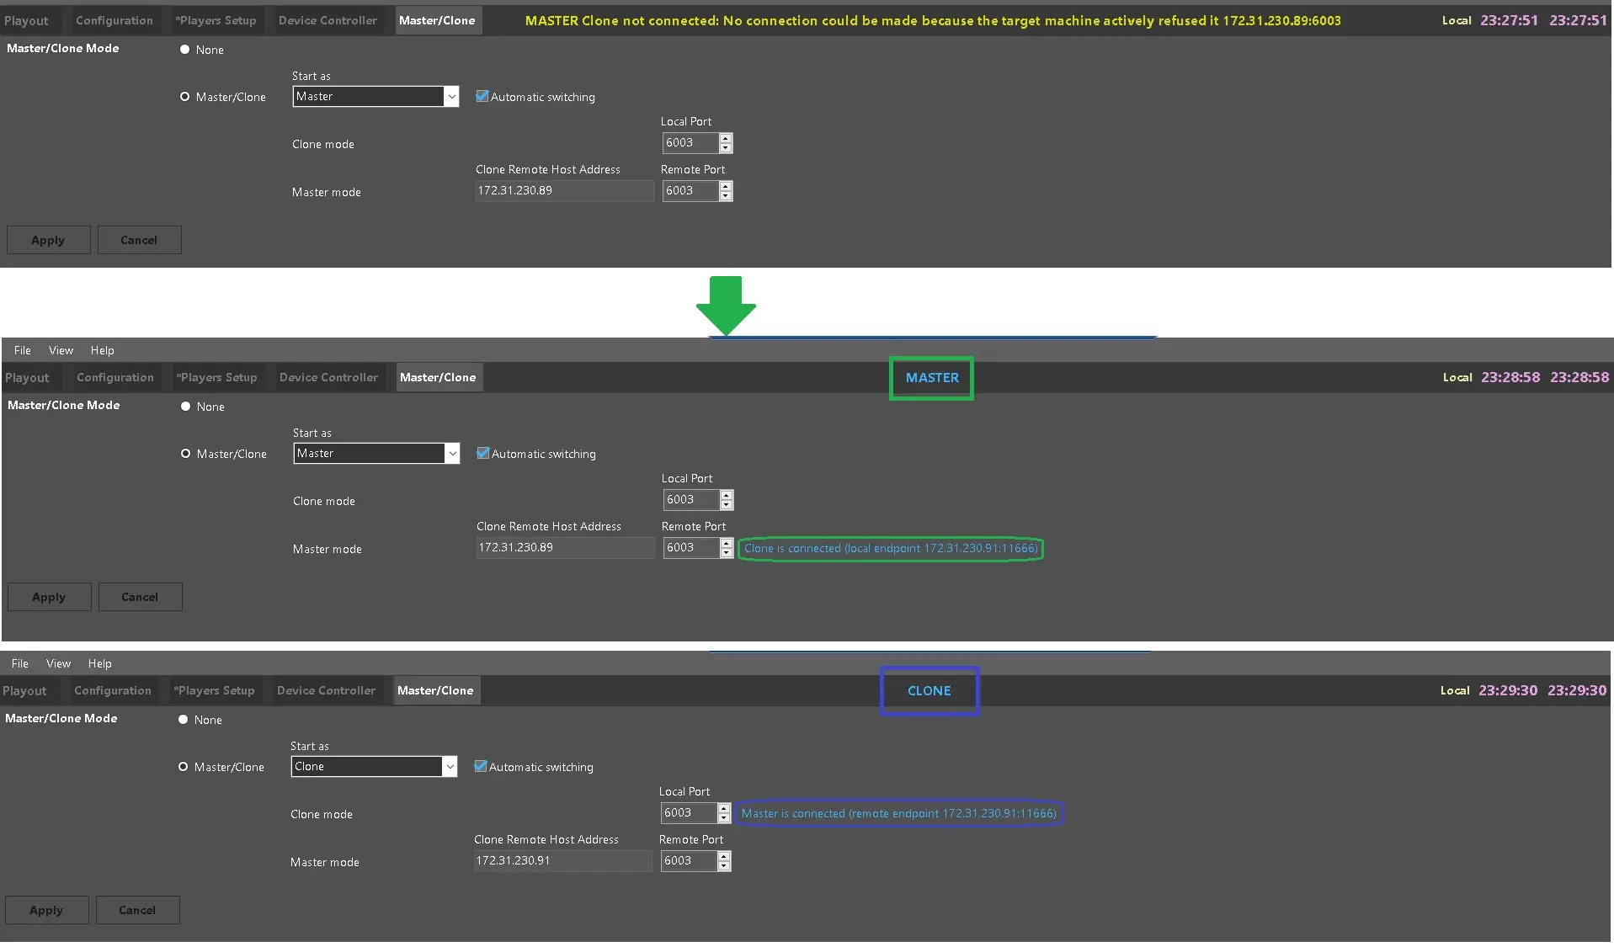Open the Configuration tab in the CLONE window
The height and width of the screenshot is (947, 1614).
113,691
